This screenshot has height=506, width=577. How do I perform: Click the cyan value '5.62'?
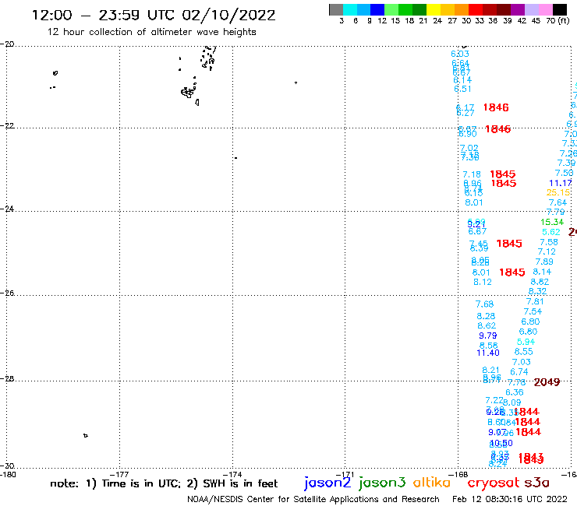coord(551,232)
